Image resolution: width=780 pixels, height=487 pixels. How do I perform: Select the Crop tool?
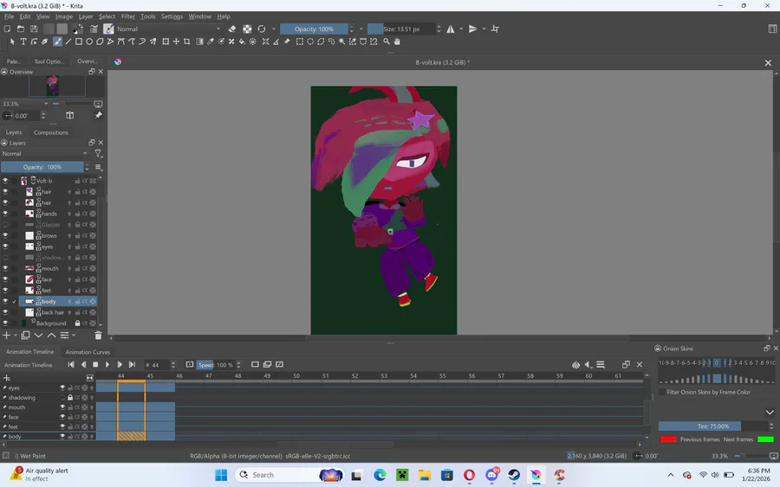click(x=187, y=42)
